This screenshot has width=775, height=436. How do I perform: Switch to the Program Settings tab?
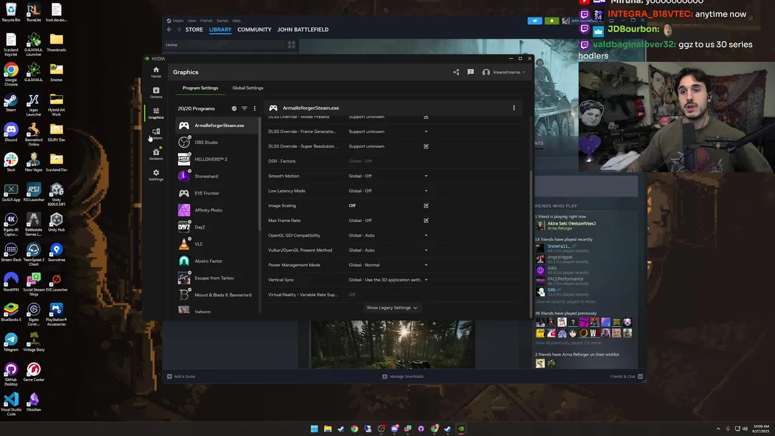200,88
